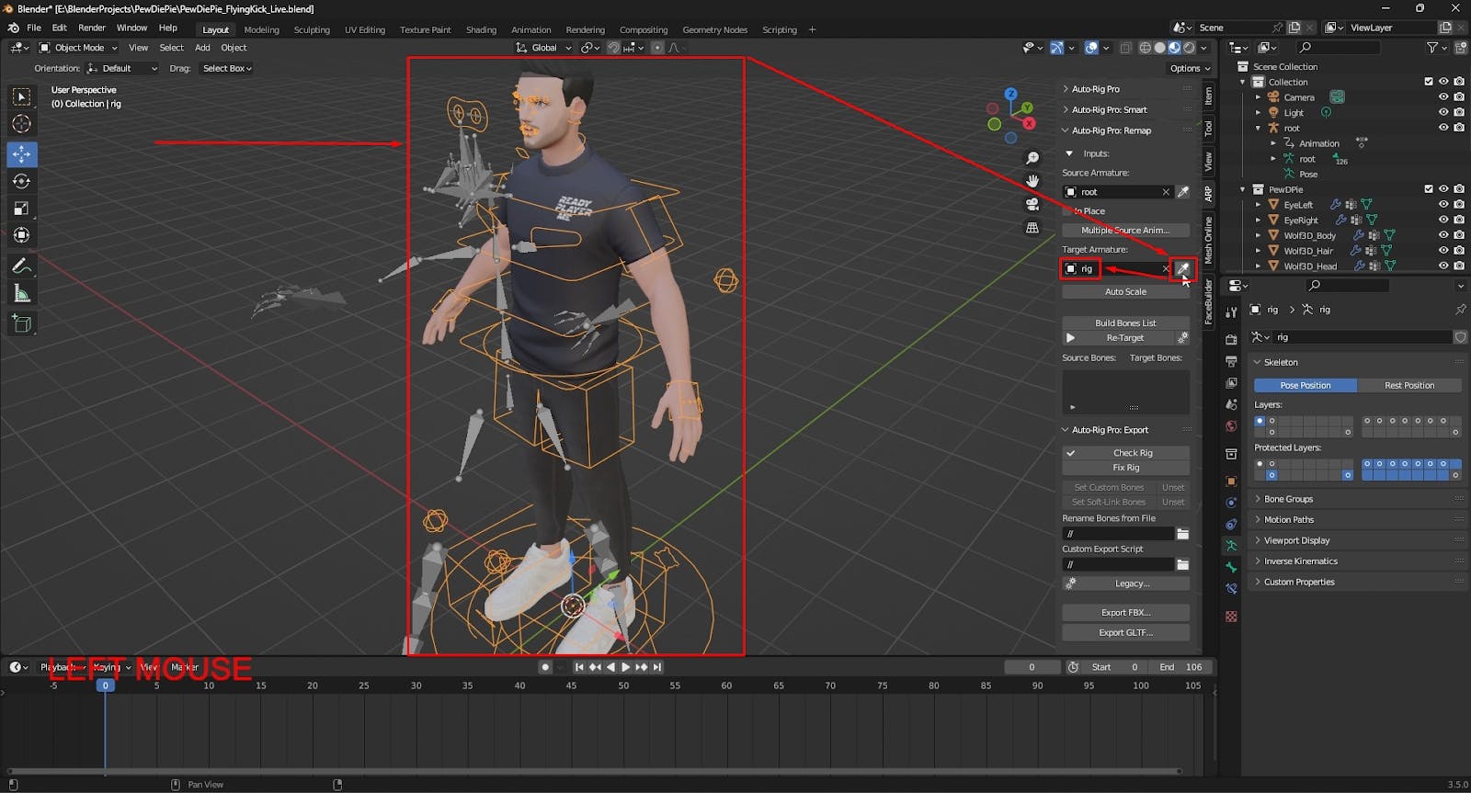Viewport: 1471px width, 793px height.
Task: Open Global transform orientation dropdown
Action: point(543,48)
